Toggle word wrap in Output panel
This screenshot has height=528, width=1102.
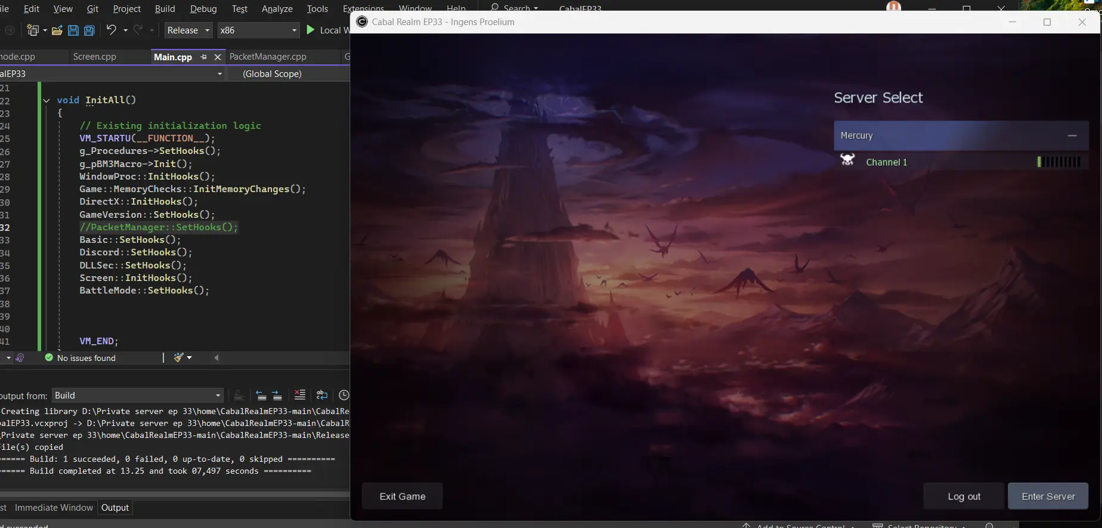point(322,395)
